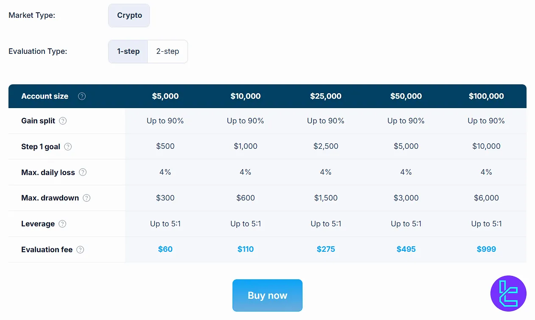Click help icon next to Evaluation fee
535x320 pixels.
tap(80, 250)
